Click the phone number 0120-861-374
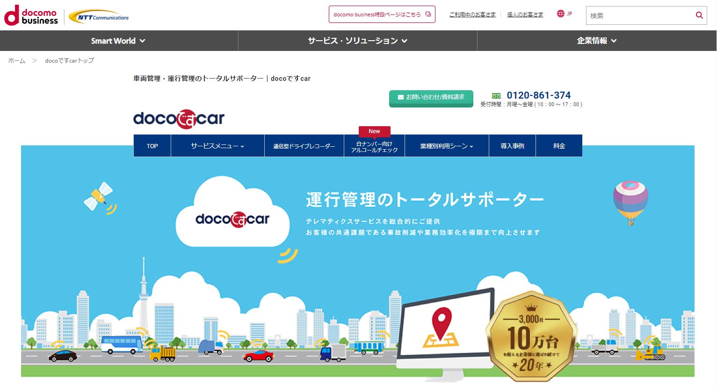 pos(539,95)
